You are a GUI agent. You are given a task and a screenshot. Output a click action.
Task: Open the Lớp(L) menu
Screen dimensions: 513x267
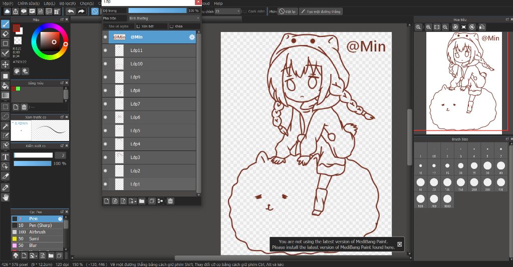tap(50, 3)
